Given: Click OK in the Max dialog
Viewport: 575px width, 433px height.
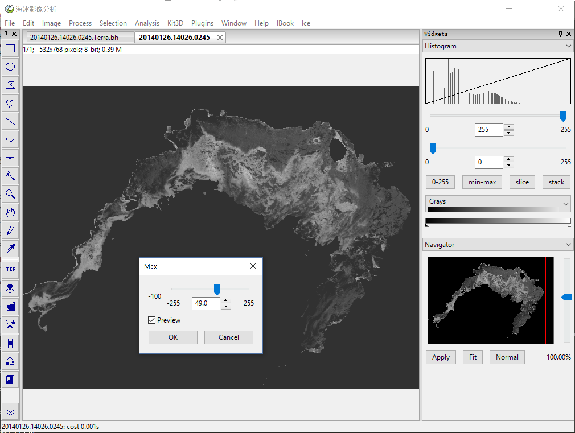Looking at the screenshot, I should 173,337.
